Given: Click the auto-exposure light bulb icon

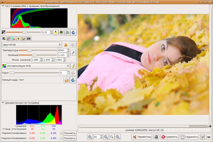Looking at the screenshot, I should 55,32.
